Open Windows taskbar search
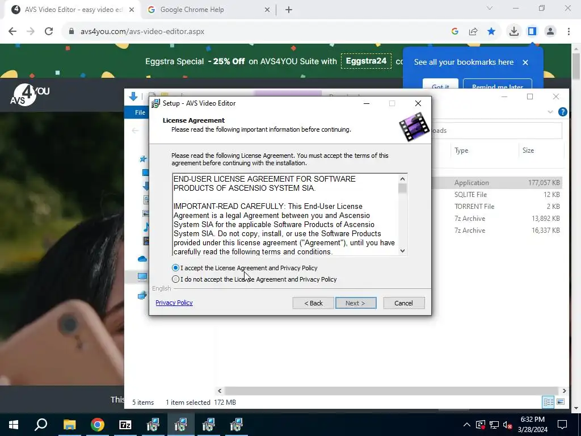581x436 pixels. coord(41,425)
